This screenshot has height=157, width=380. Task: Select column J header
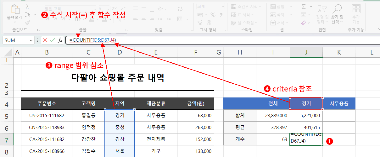click(306, 53)
